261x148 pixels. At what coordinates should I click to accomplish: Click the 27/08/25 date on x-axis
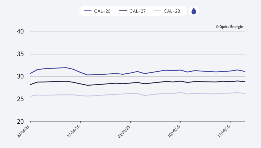74,131
